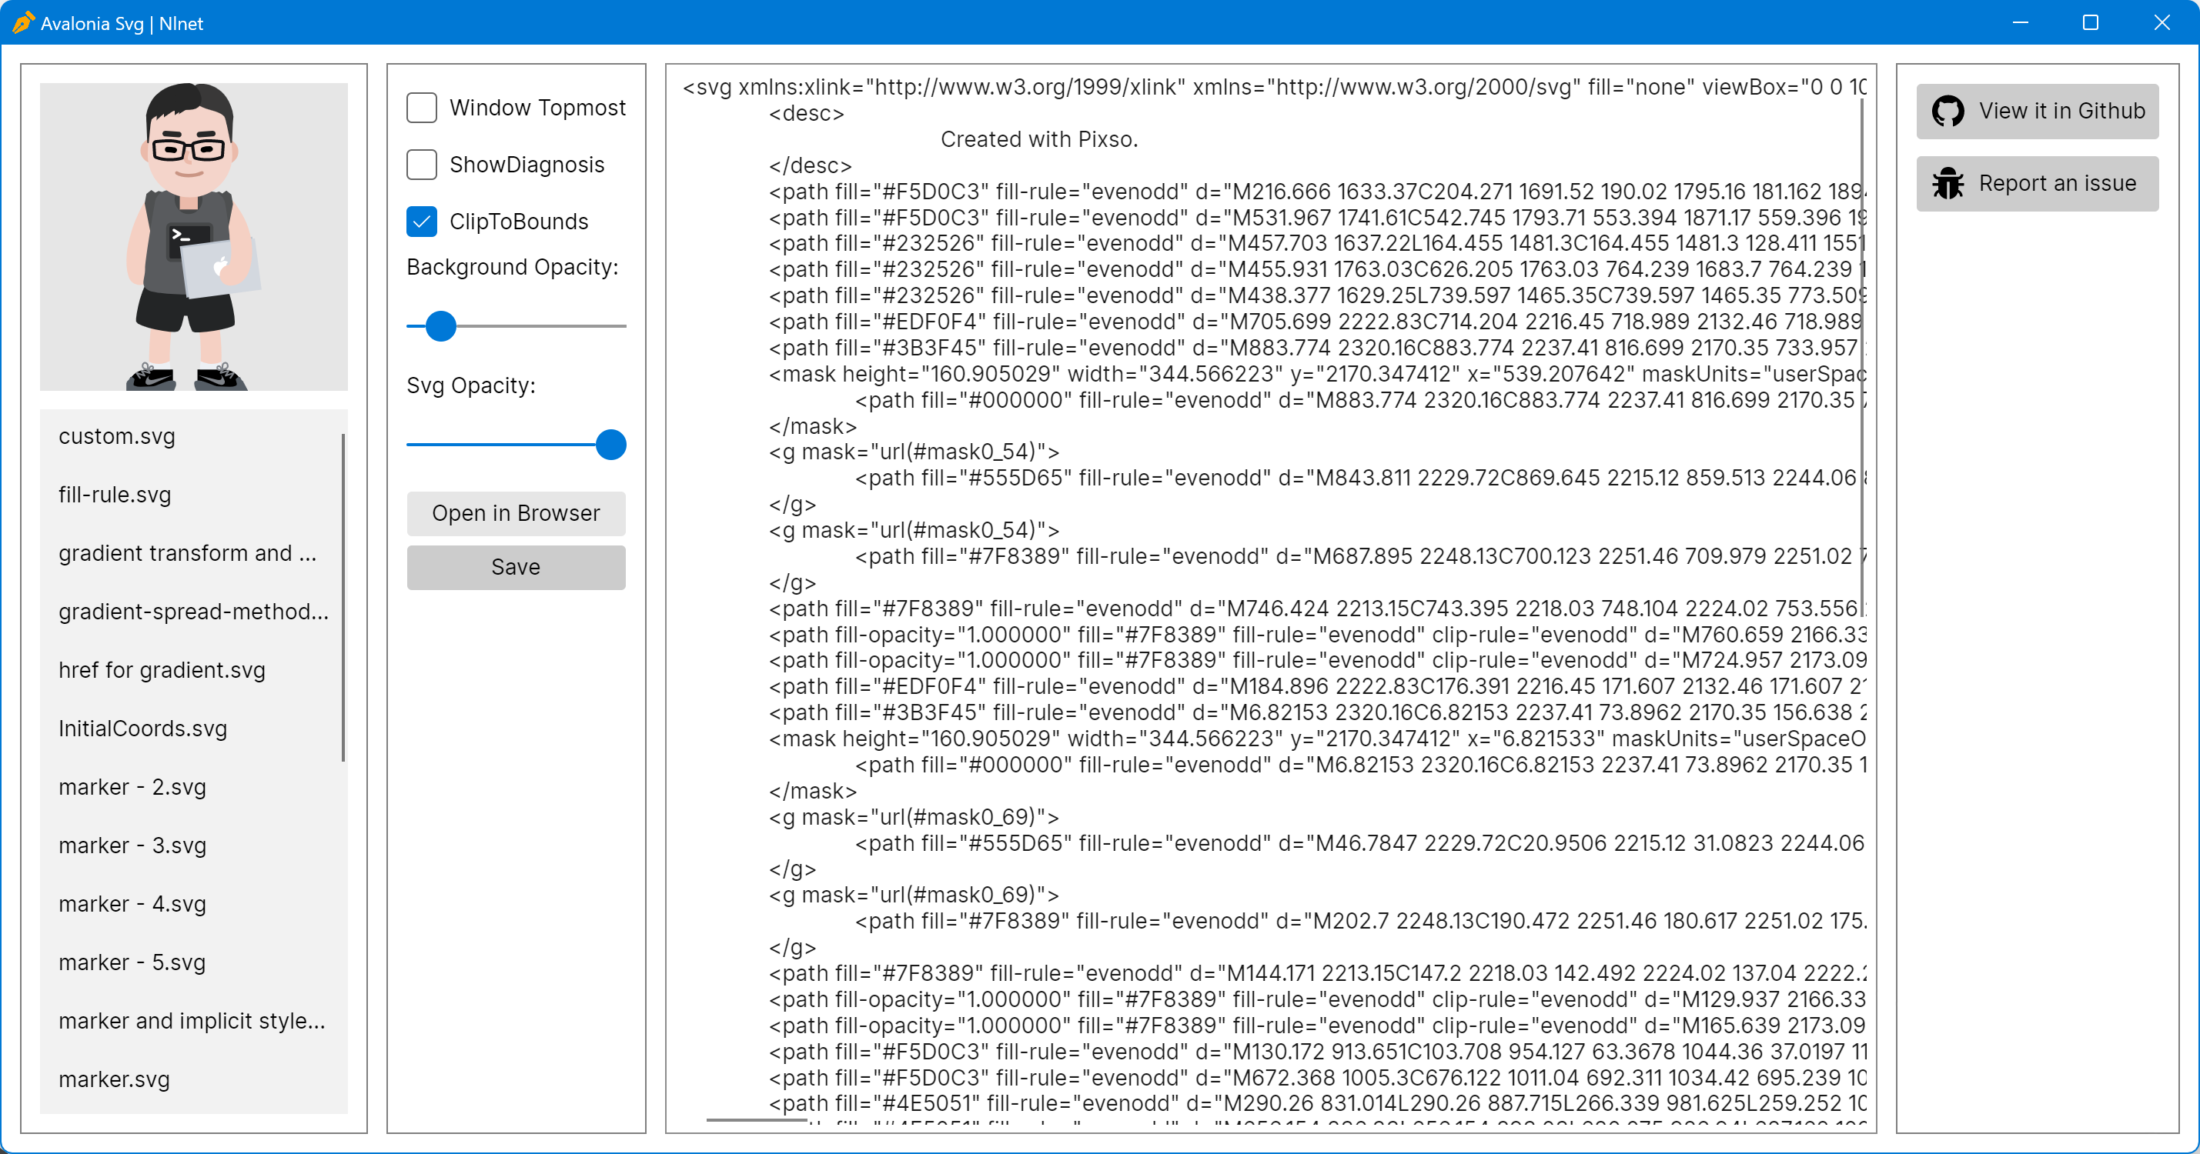Toggle the ShowDiagnosis checkbox
This screenshot has width=2200, height=1154.
pyautogui.click(x=422, y=165)
